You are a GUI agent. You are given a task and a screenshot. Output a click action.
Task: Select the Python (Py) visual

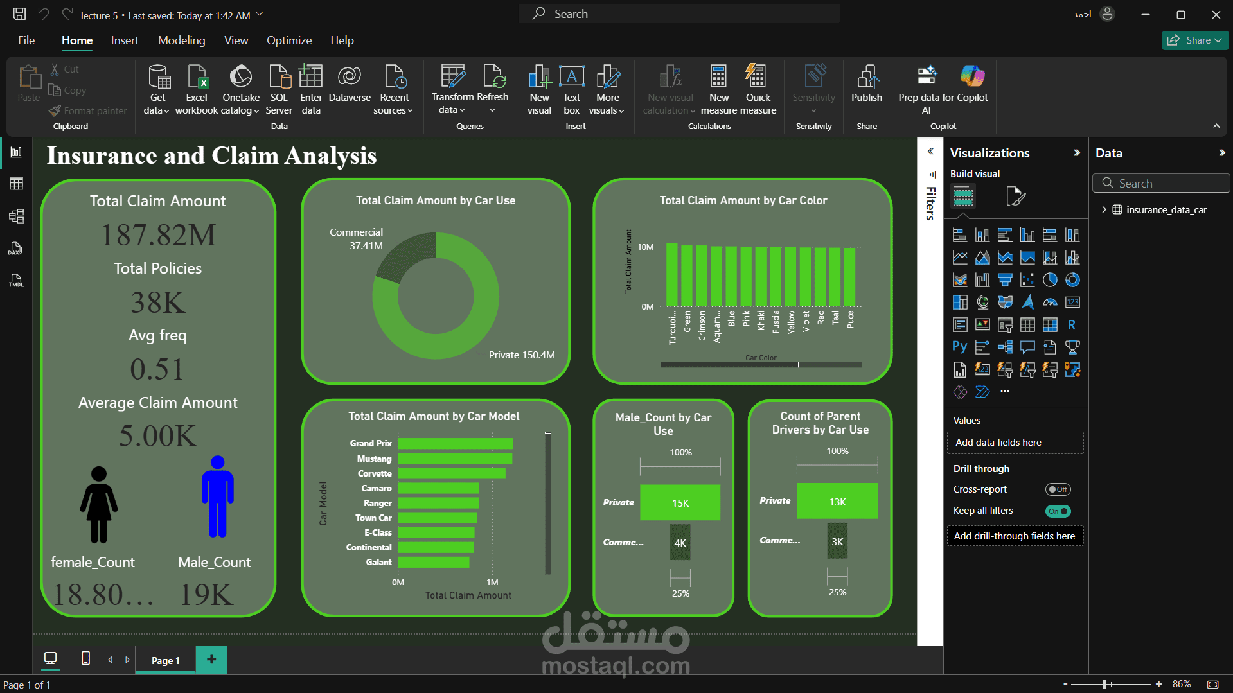click(x=960, y=347)
